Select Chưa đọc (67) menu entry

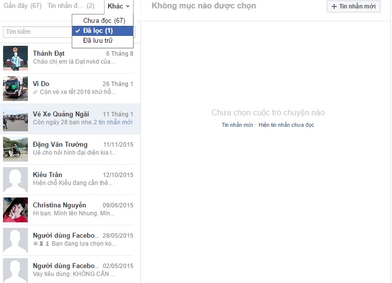103,20
